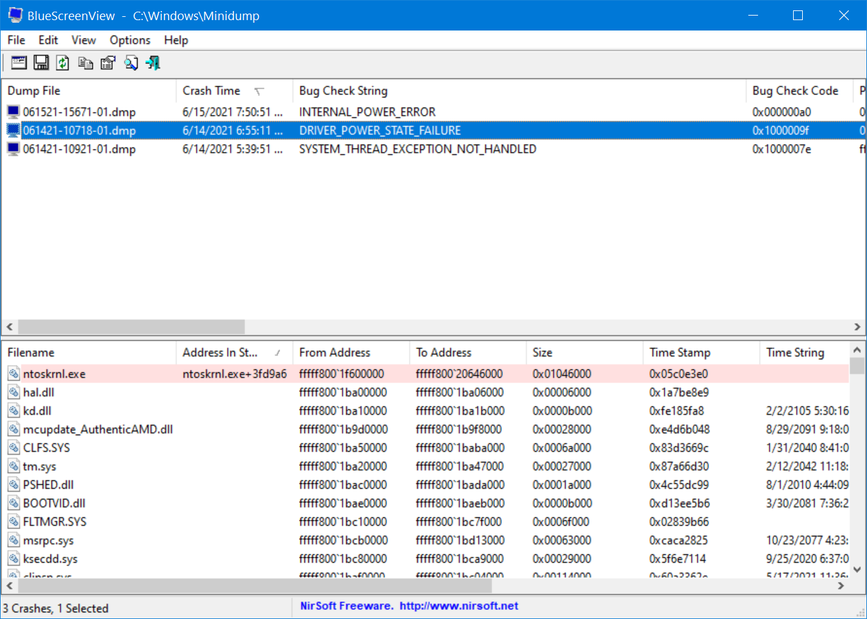Image resolution: width=867 pixels, height=619 pixels.
Task: Click file icon next to CLFS.SYS
Action: [x=14, y=447]
